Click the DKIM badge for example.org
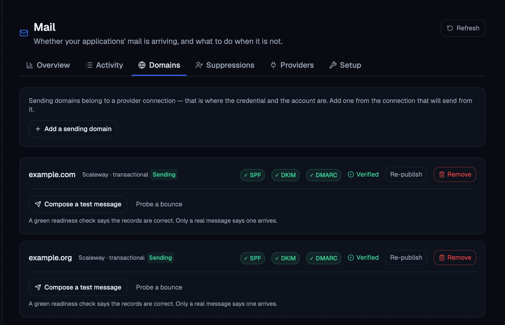The image size is (505, 325). [x=285, y=258]
